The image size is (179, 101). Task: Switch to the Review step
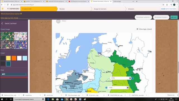(x=62, y=9)
